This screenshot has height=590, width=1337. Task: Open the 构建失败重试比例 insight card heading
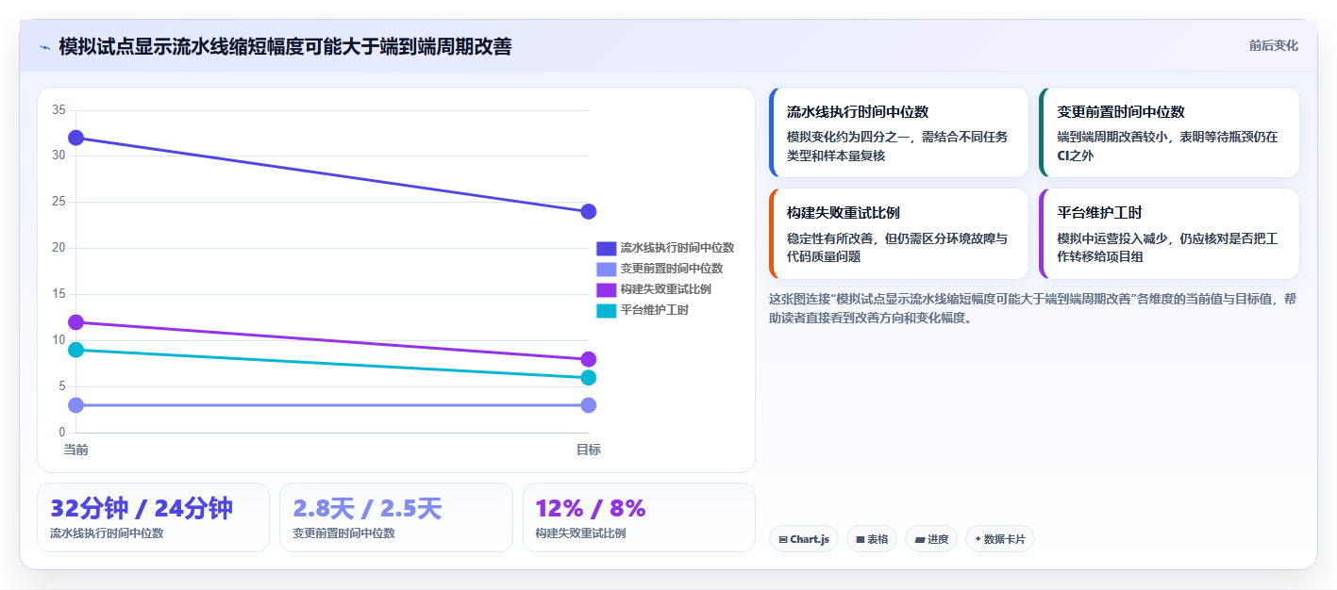[x=844, y=213]
